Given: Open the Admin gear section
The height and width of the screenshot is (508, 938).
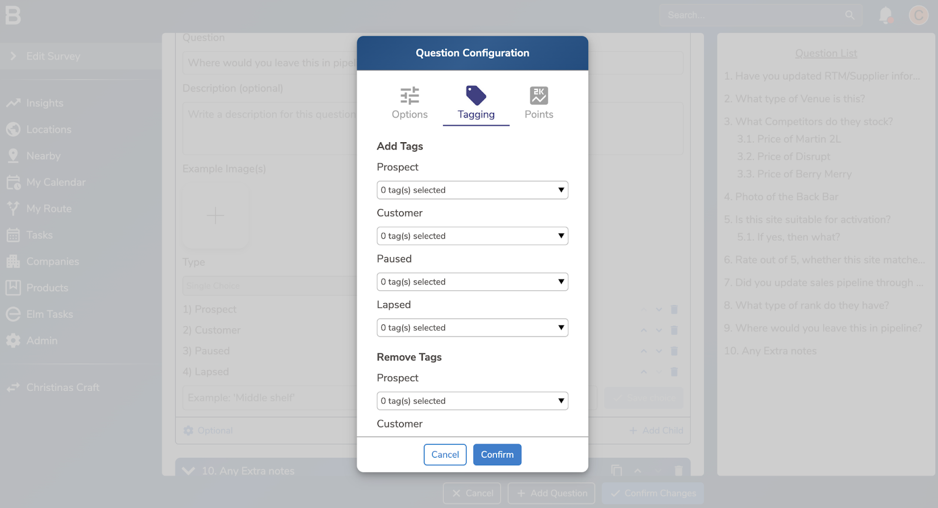Looking at the screenshot, I should [41, 341].
